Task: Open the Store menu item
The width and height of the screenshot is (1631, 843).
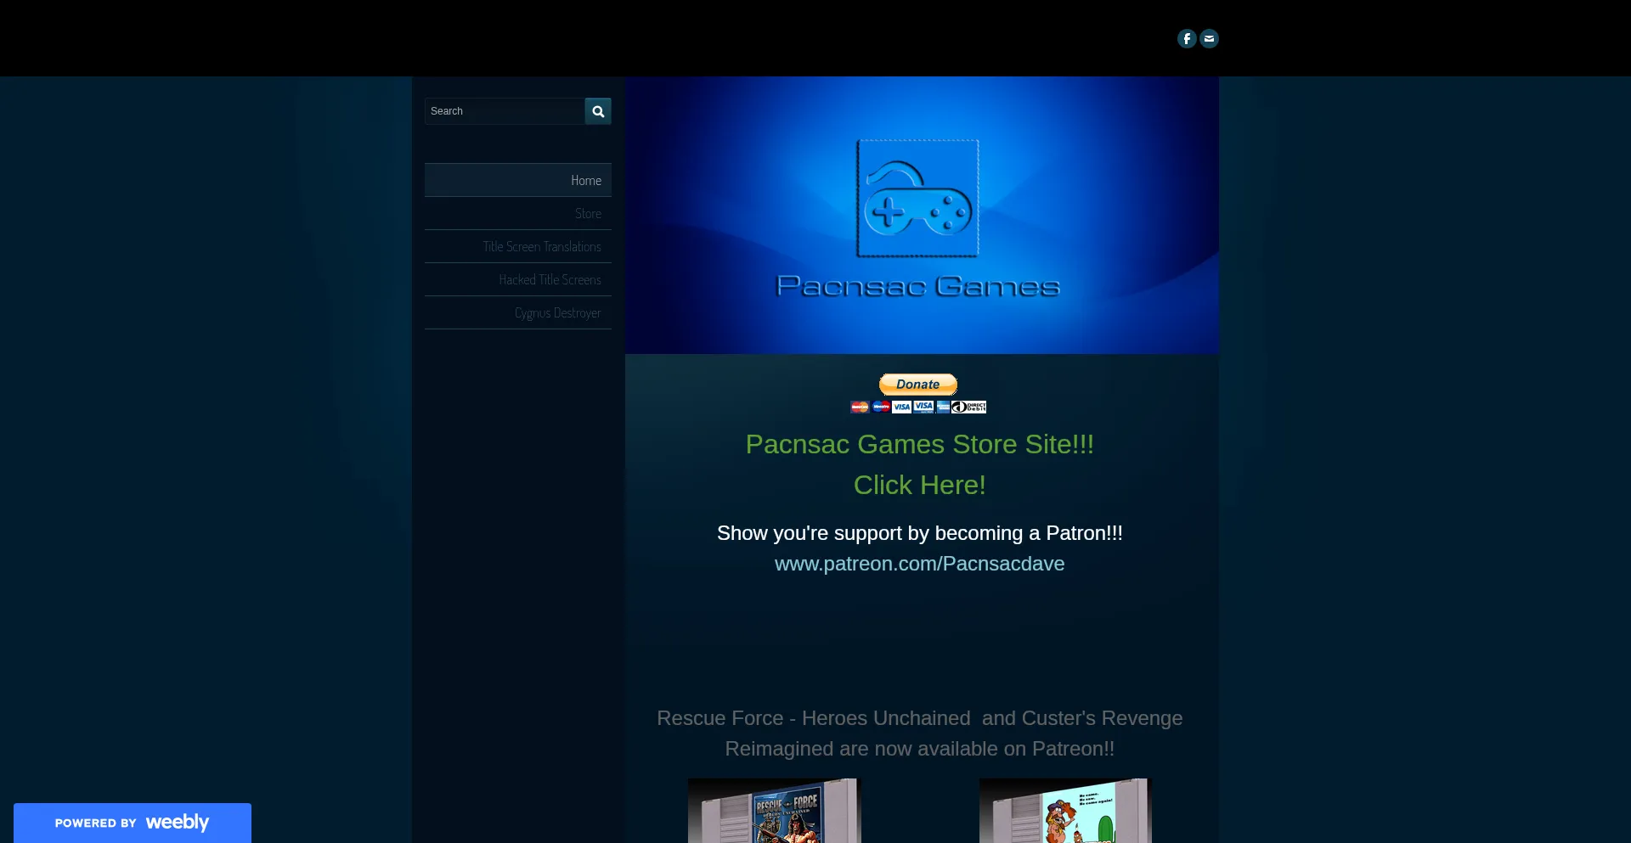Action: click(518, 213)
